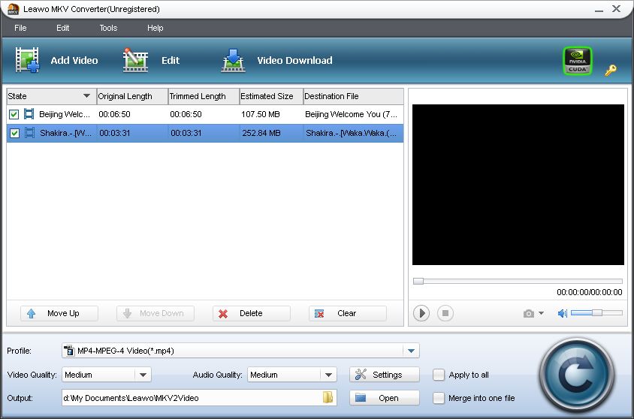
Task: Click the Shakira Waka Waka destination cell
Action: (351, 133)
